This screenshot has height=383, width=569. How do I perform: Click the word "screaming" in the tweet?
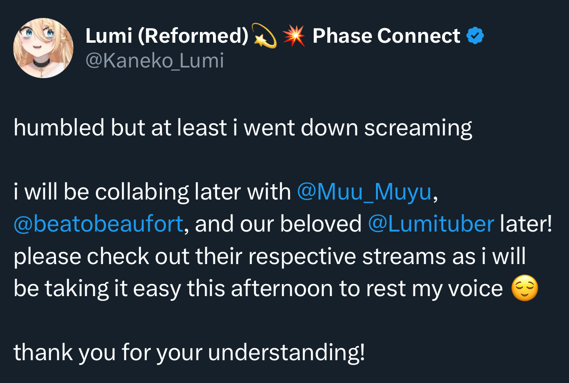point(418,128)
